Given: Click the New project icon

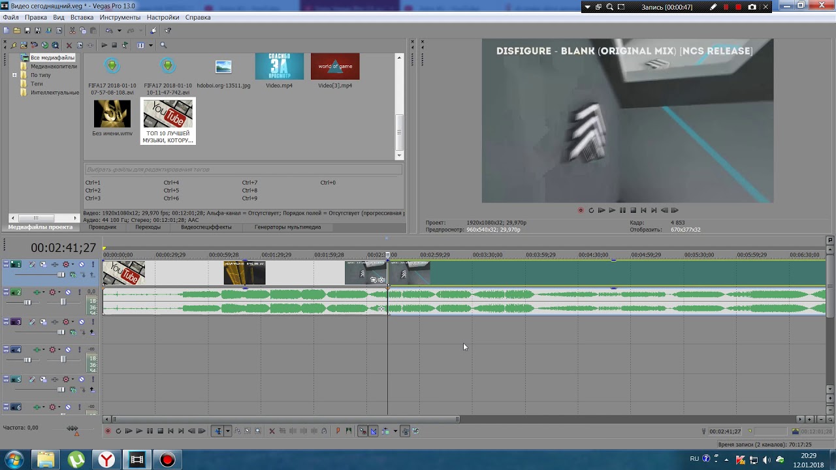Looking at the screenshot, I should coord(6,31).
